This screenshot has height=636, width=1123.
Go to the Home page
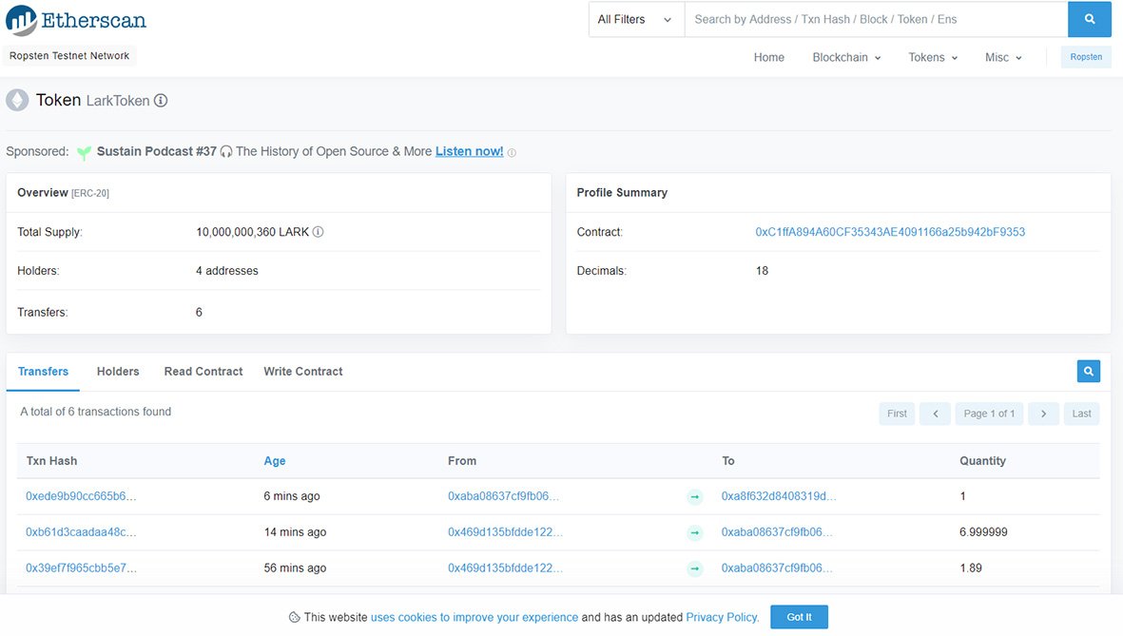[x=769, y=57]
